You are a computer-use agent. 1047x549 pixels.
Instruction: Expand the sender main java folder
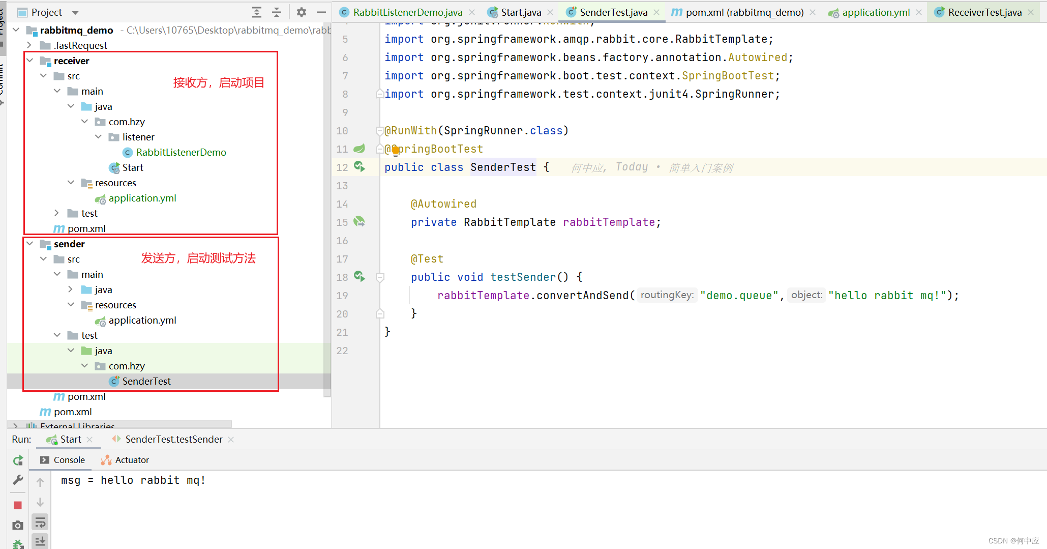[71, 290]
